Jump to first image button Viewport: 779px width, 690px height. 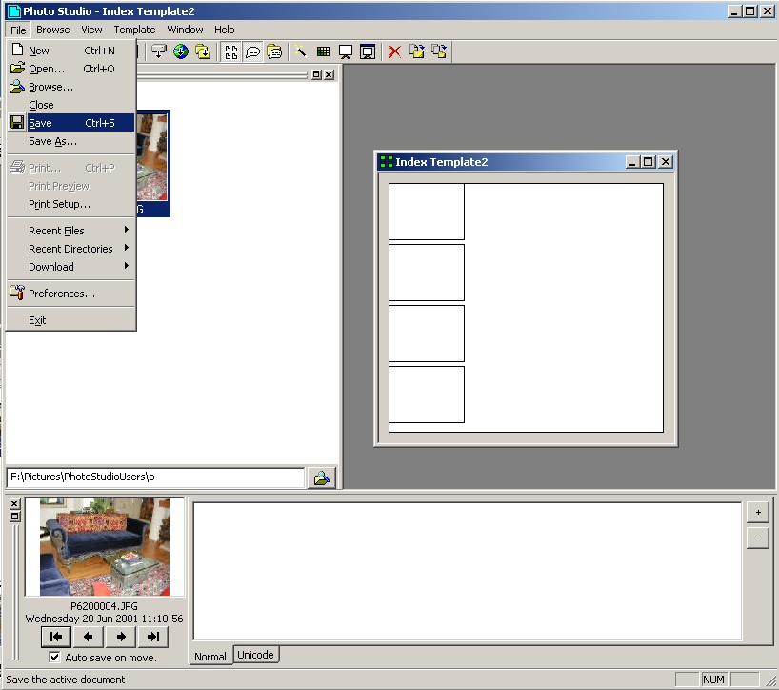[56, 637]
